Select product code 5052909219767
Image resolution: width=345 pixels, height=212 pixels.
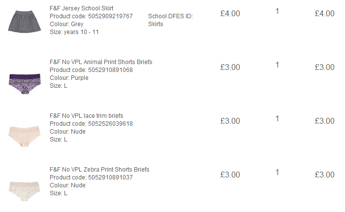coord(92,16)
